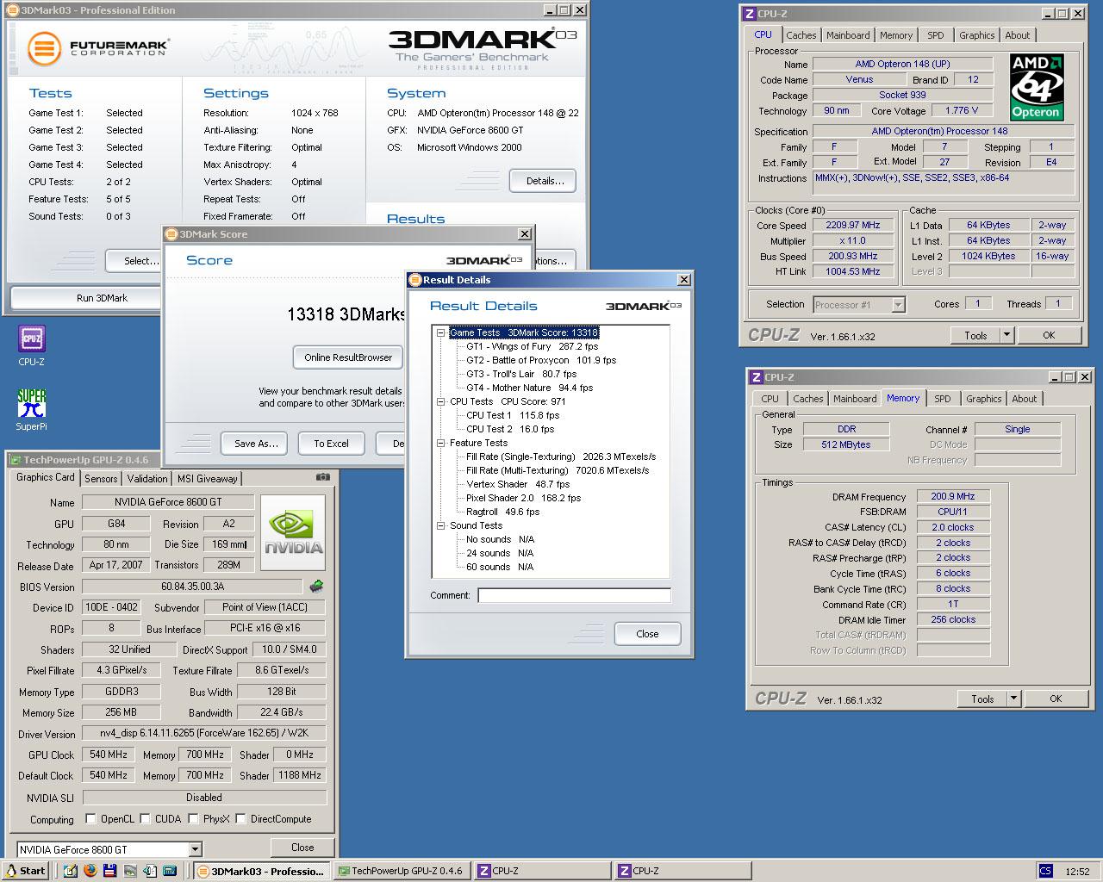1103x882 pixels.
Task: Click the fifth quick launch icon with arrow
Action: tap(150, 871)
